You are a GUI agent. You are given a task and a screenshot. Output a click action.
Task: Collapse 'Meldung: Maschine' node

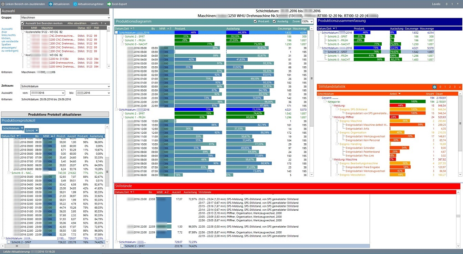pos(331,159)
